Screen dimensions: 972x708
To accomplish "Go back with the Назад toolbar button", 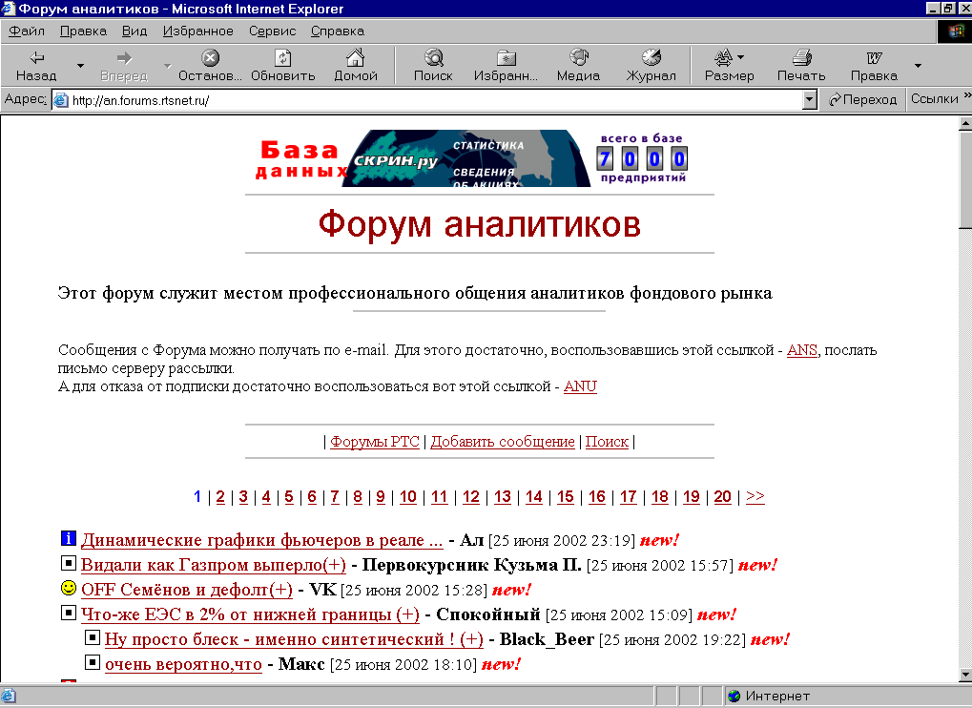I will [36, 66].
